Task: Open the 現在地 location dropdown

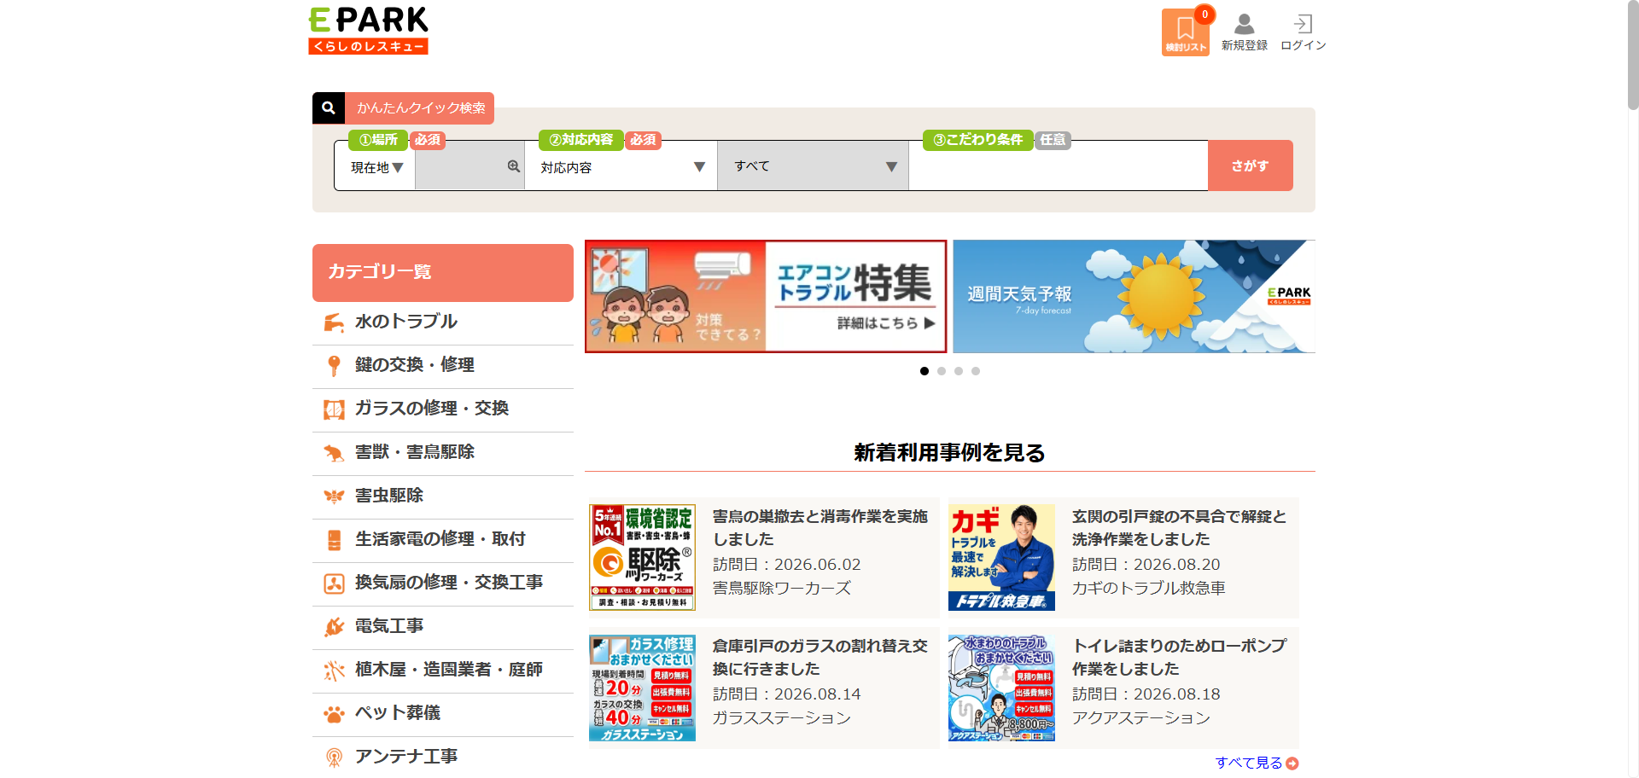Action: click(x=376, y=167)
